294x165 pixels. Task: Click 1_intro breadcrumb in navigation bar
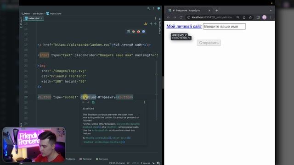coord(26,13)
